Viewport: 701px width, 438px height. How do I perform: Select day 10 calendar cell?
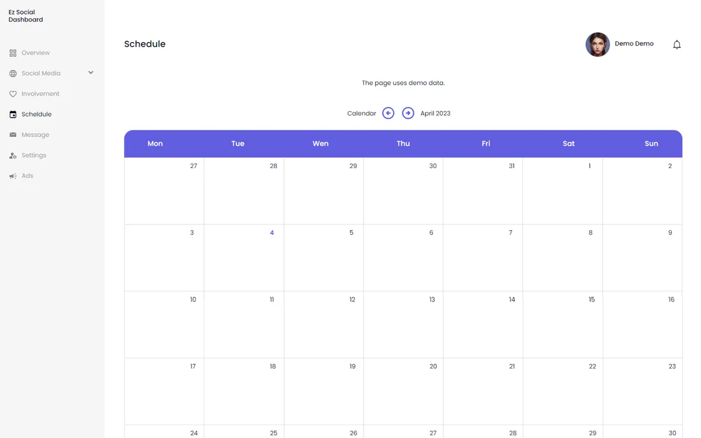click(164, 325)
